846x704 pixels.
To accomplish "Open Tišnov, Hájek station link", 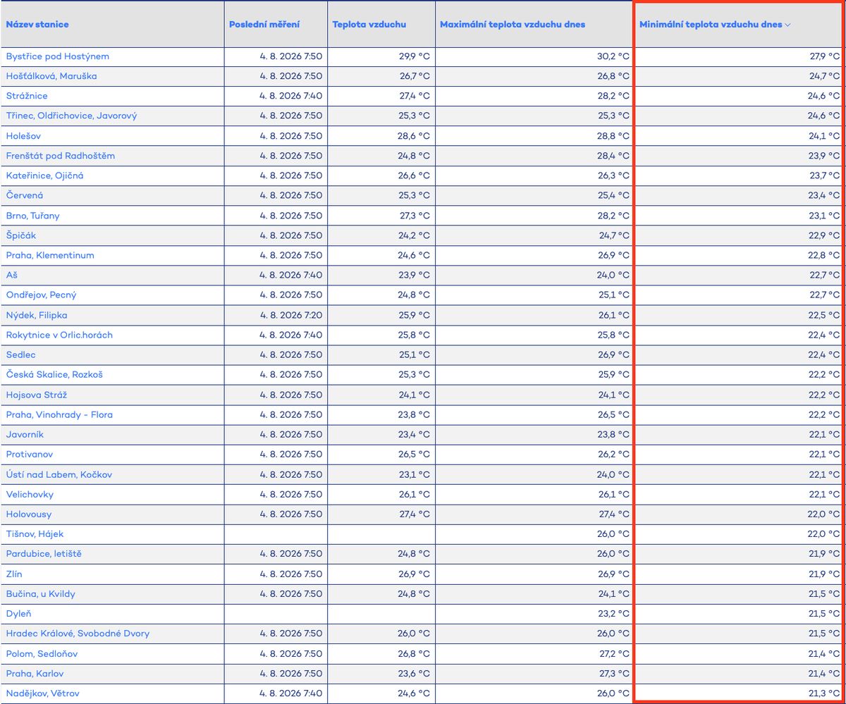I will [x=35, y=534].
